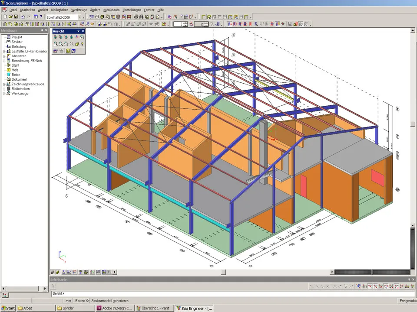Toggle the Fangmodus status bar button

point(408,301)
